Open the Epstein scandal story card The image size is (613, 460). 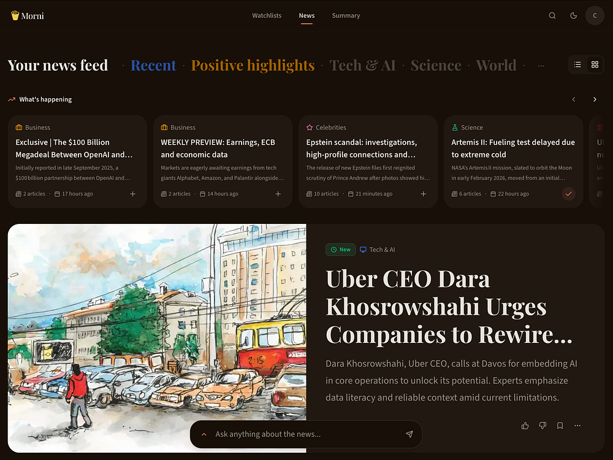(368, 161)
